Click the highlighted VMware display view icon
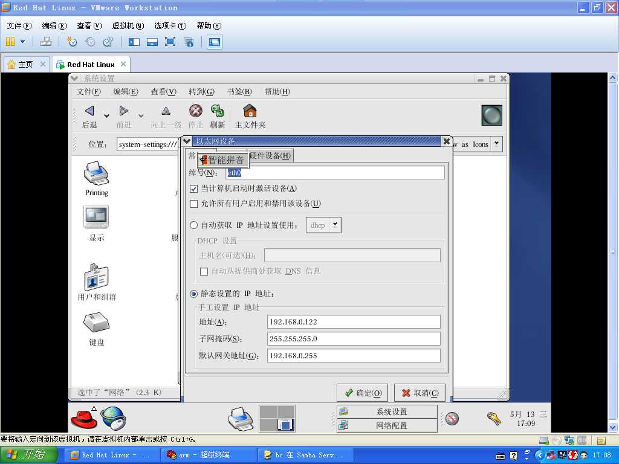Viewport: 619px width, 464px height. [215, 42]
